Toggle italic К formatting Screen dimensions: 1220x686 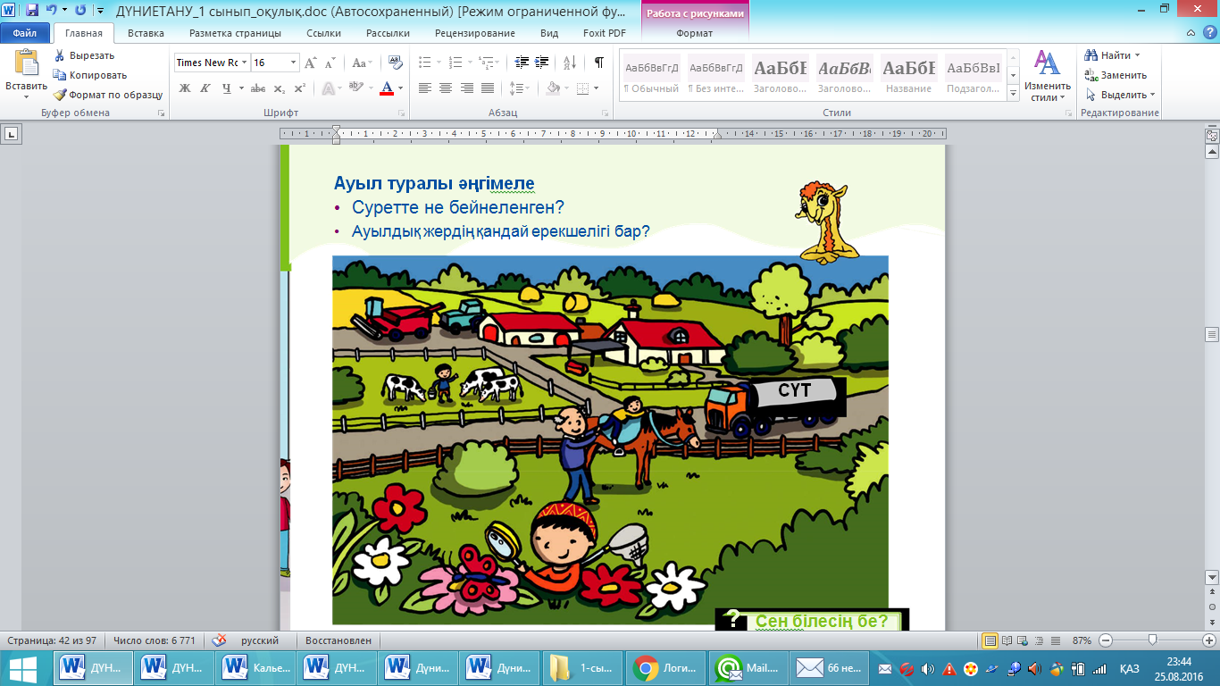pos(205,88)
